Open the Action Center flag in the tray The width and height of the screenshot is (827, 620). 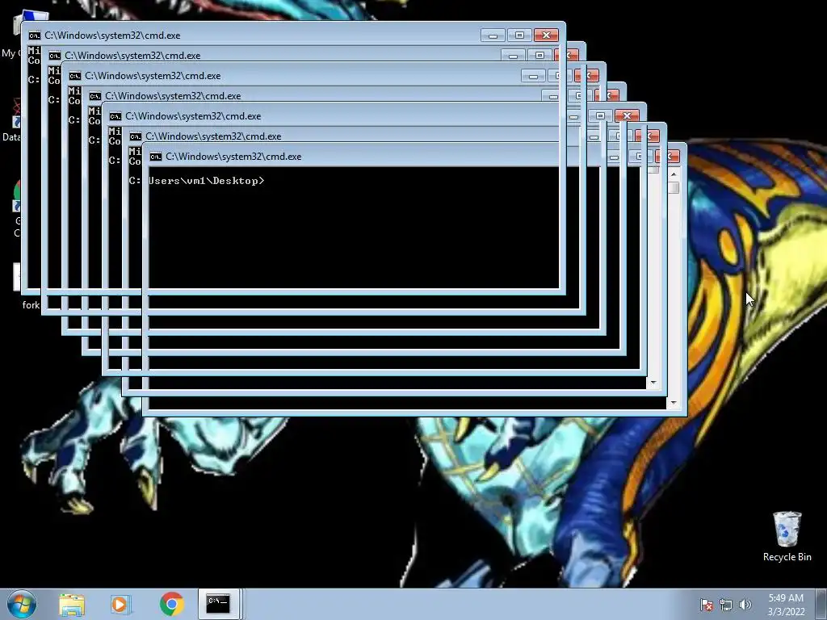coord(706,605)
